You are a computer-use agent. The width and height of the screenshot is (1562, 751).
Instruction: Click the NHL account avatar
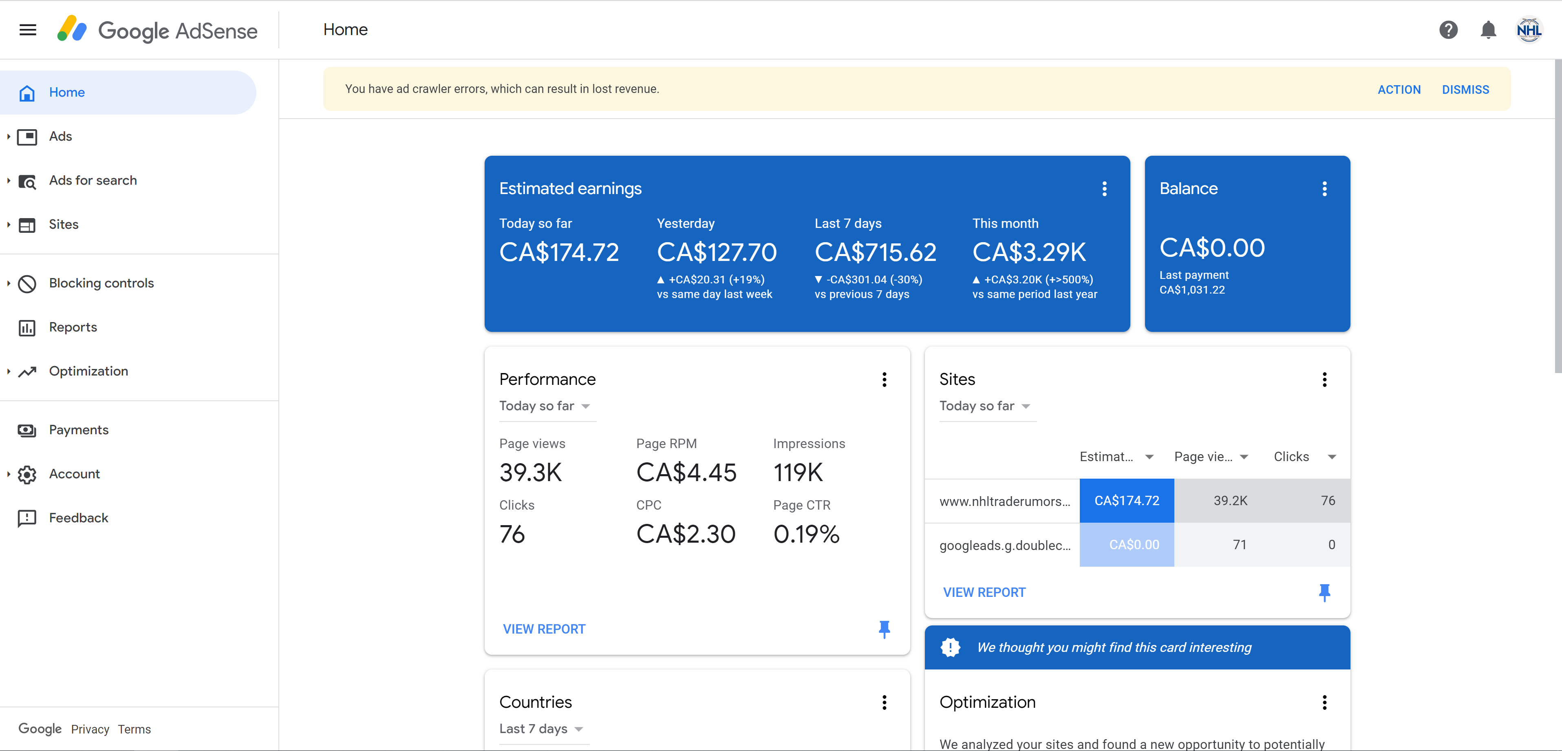[1529, 29]
